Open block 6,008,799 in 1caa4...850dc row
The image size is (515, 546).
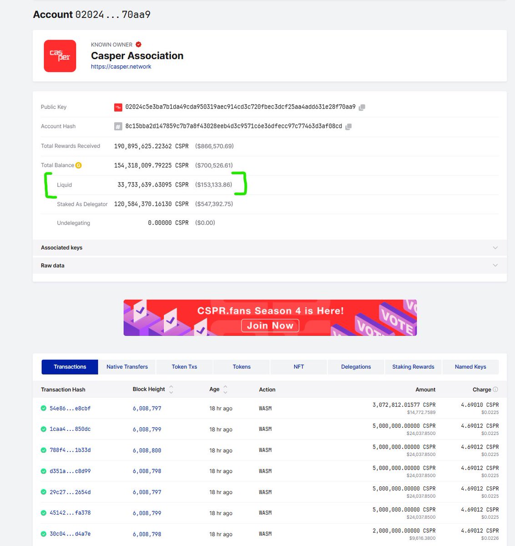(147, 430)
